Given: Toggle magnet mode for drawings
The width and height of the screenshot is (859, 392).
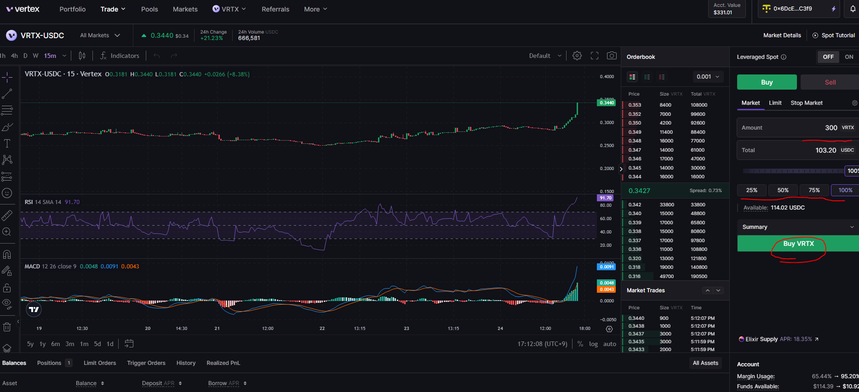Looking at the screenshot, I should pyautogui.click(x=7, y=254).
